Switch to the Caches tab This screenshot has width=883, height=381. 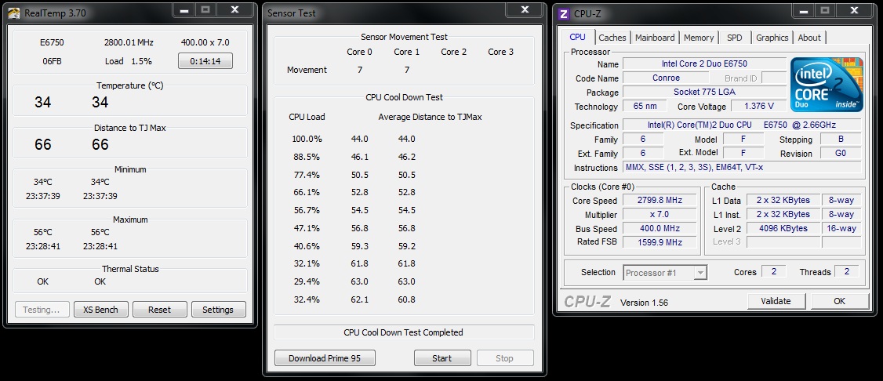pos(612,38)
